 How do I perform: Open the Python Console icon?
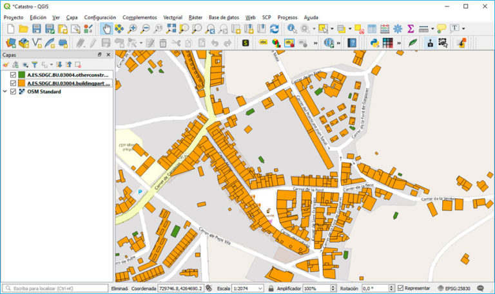374,43
